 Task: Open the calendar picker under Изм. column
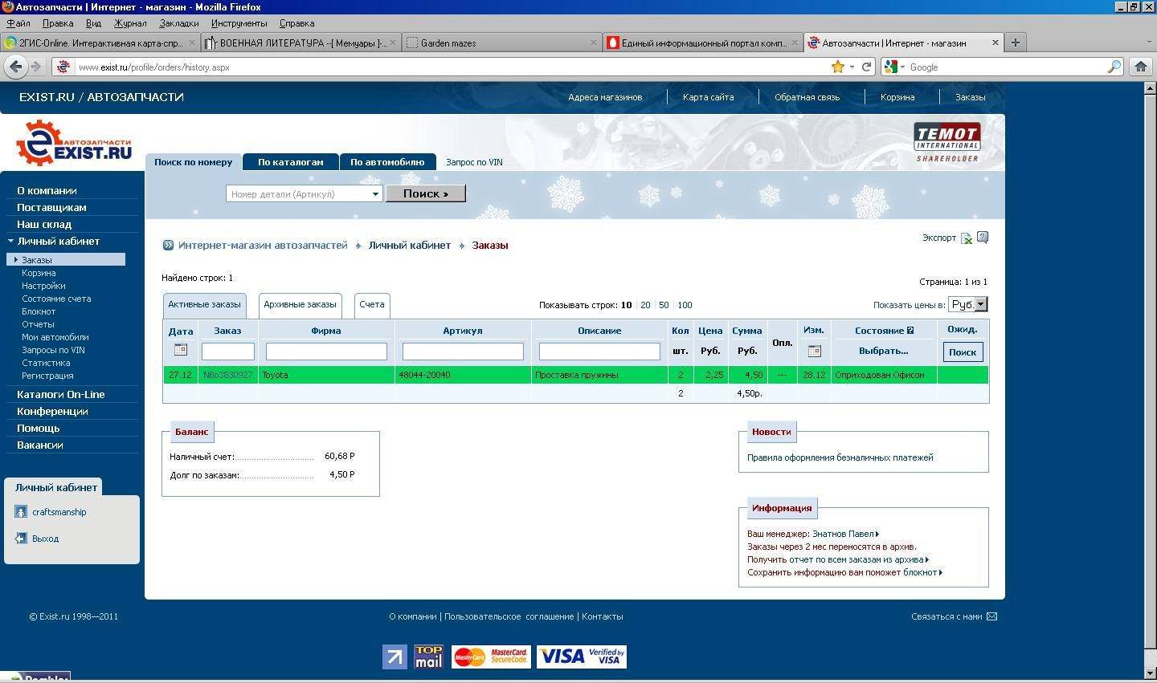(814, 351)
